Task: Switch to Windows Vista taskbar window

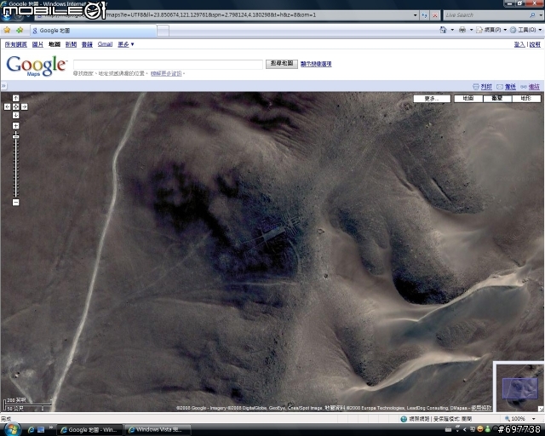Action: click(158, 430)
